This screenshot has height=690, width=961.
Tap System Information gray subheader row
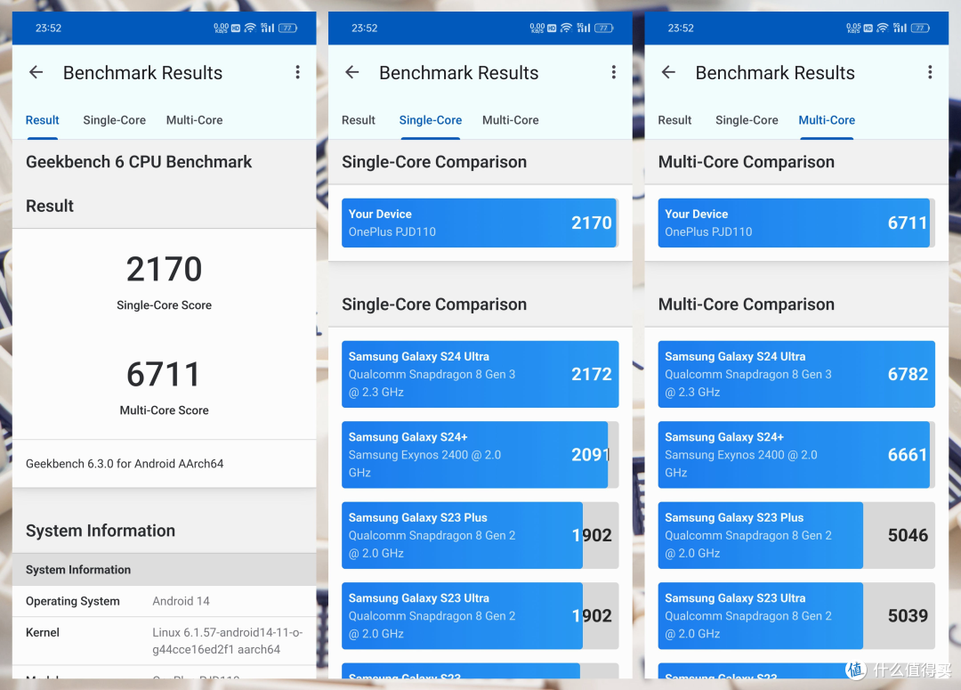165,570
